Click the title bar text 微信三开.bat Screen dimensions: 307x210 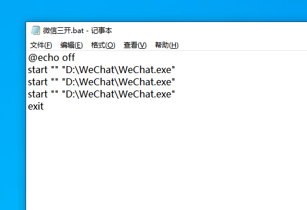point(63,31)
